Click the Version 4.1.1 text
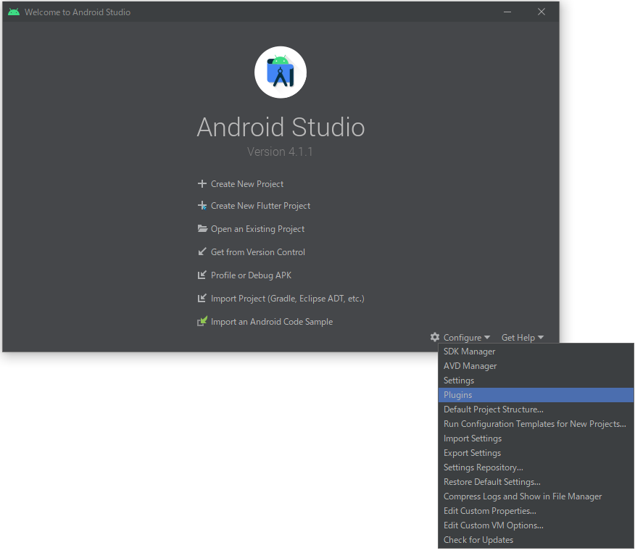Image resolution: width=635 pixels, height=553 pixels. 280,151
